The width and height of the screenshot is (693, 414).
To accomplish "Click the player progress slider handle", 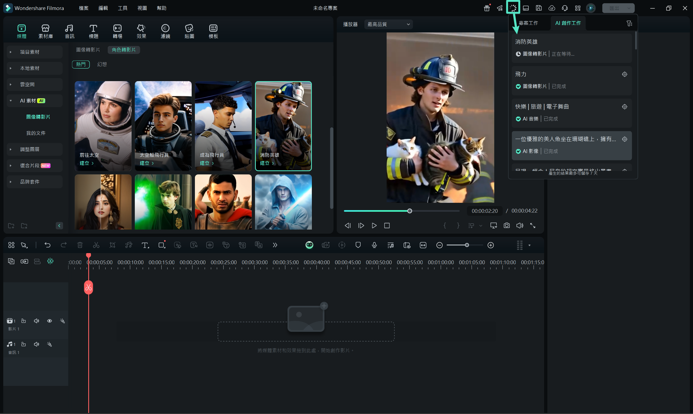I will (x=410, y=211).
